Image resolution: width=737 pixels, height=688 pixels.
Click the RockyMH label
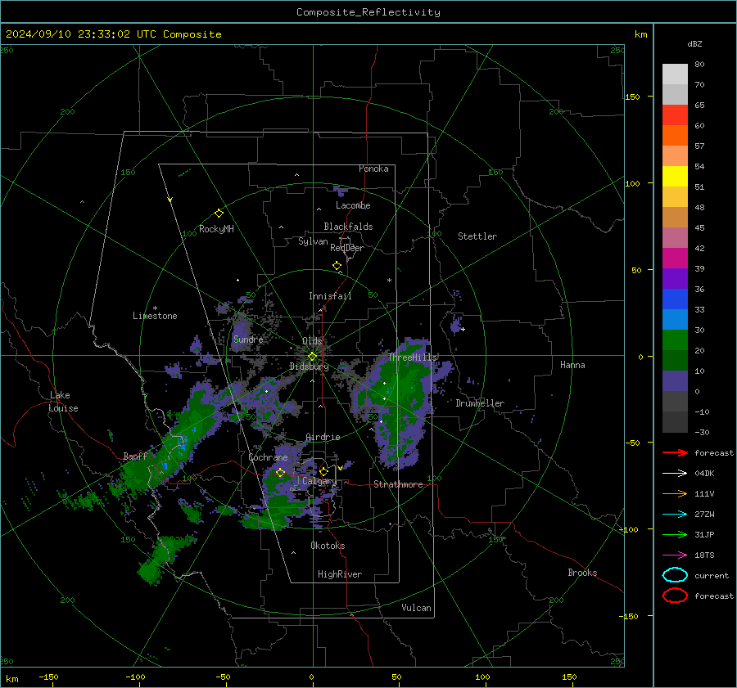(216, 229)
